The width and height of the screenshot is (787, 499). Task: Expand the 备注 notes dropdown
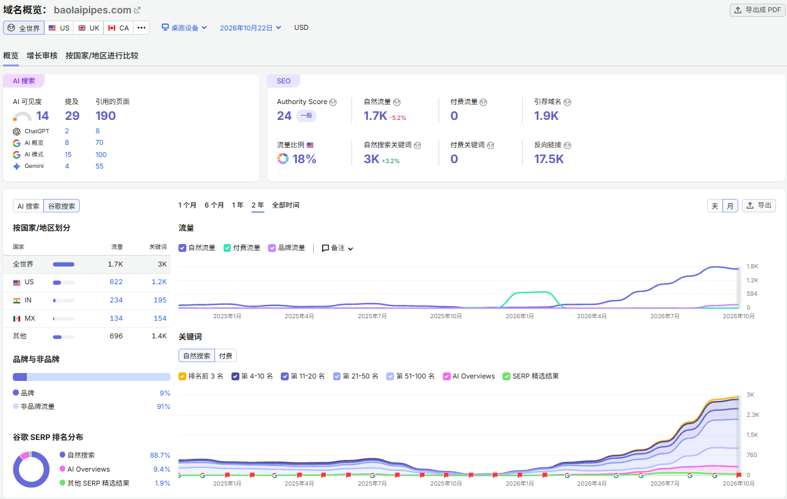point(337,248)
